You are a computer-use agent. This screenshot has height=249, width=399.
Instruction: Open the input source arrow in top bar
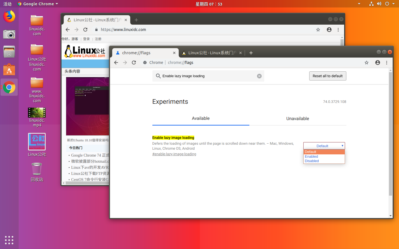pyautogui.click(x=359, y=4)
